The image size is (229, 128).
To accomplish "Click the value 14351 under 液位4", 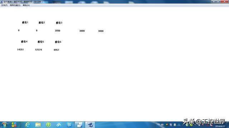I will [20, 49].
